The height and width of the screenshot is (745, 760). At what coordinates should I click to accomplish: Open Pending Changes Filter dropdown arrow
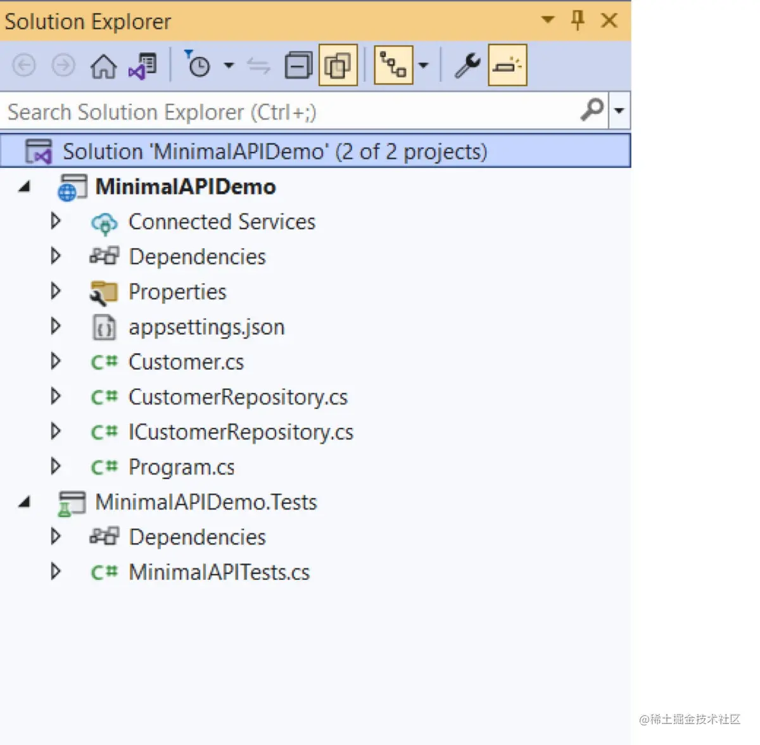pos(229,65)
